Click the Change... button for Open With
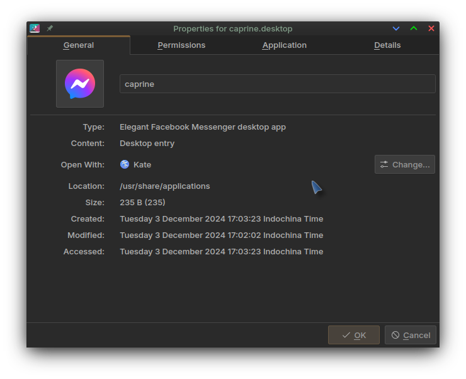Screen dimensions: 466x379 [x=405, y=164]
